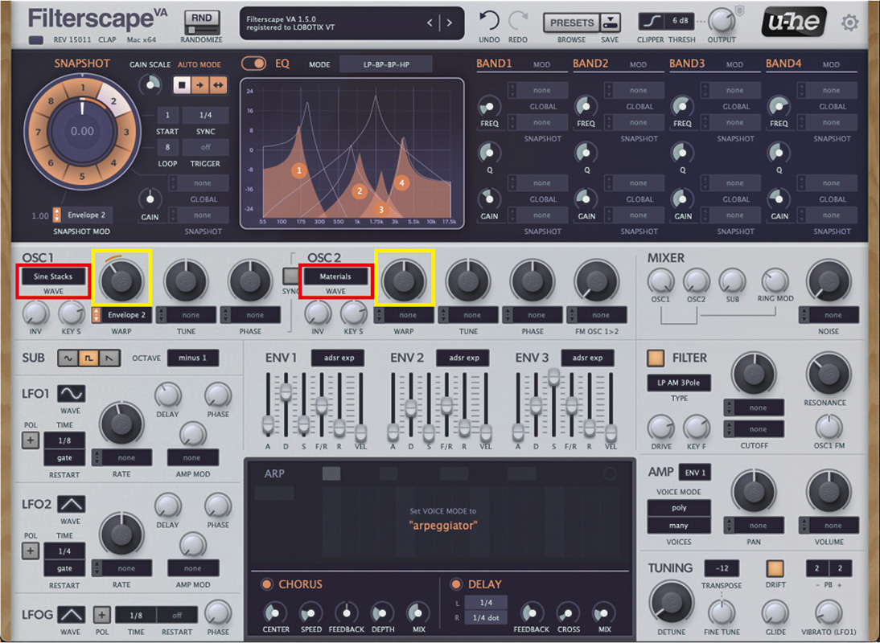The image size is (880, 643).
Task: Click the LFOG triangle wave selector
Action: (x=72, y=614)
